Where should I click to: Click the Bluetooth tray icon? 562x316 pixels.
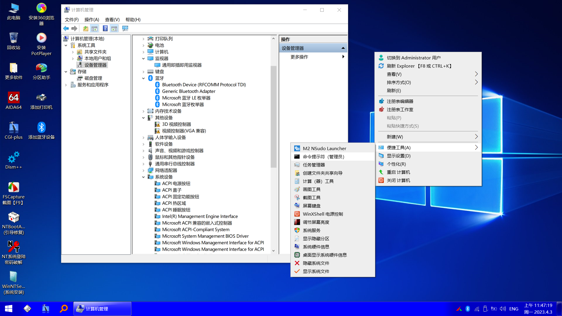[468, 309]
